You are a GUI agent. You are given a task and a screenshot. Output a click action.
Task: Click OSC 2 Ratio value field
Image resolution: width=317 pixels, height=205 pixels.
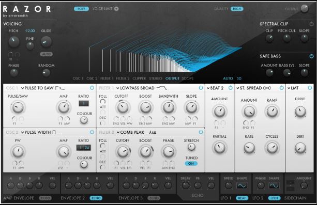coord(83,148)
